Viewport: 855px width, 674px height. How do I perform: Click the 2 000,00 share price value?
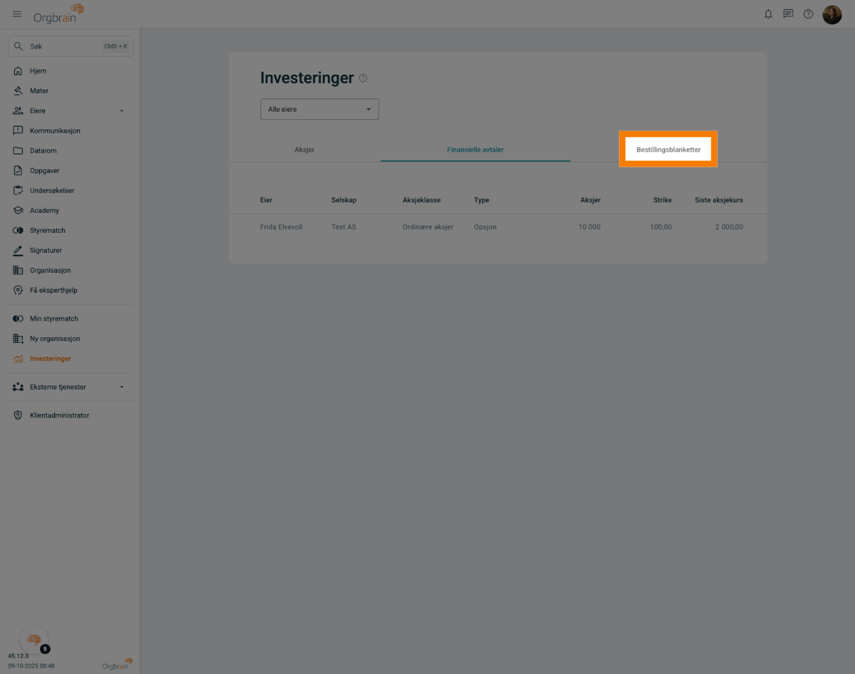[x=729, y=227]
